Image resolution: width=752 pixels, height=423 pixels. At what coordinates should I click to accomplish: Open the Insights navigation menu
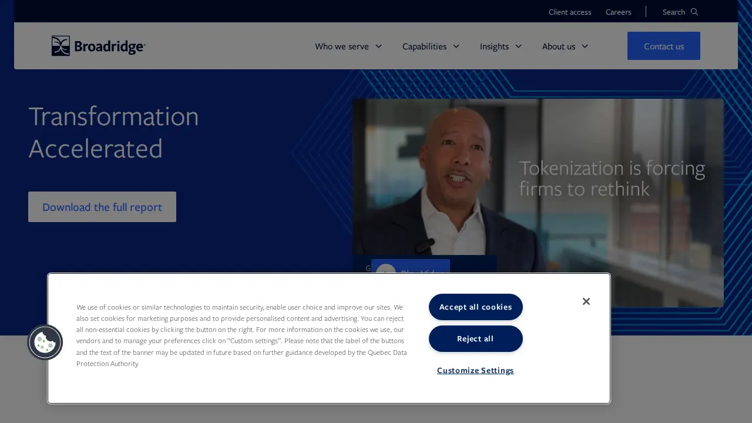501,46
